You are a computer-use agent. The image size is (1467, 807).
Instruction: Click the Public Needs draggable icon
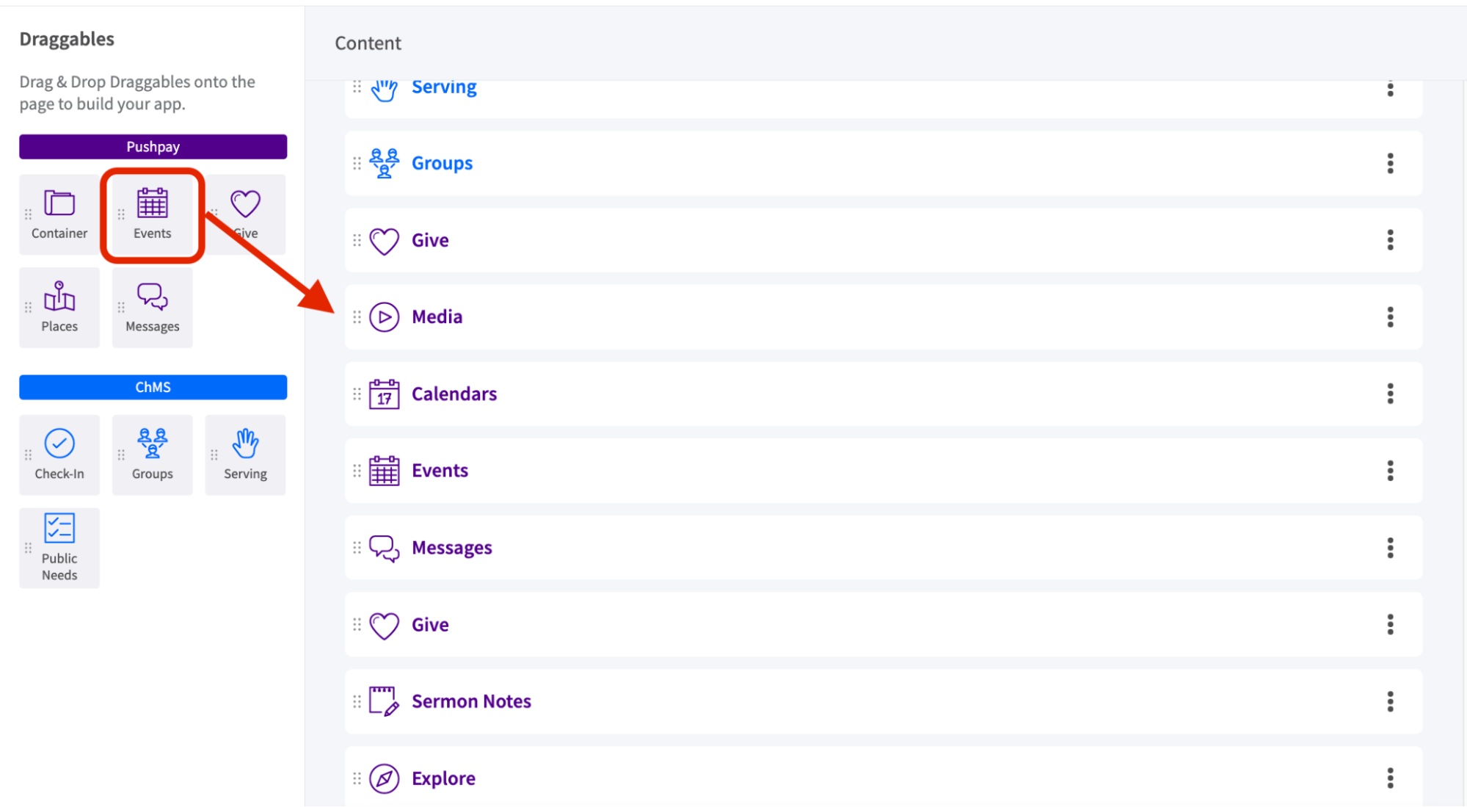click(59, 547)
